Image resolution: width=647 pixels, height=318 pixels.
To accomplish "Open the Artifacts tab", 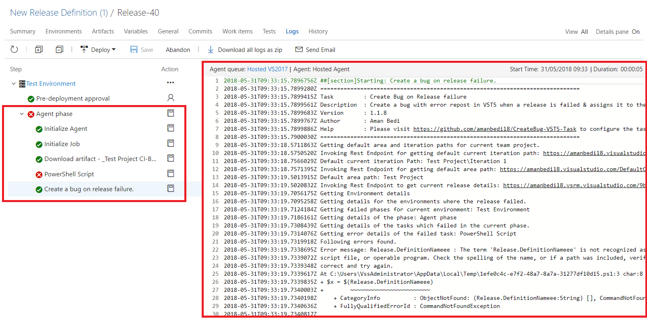I will [x=103, y=31].
